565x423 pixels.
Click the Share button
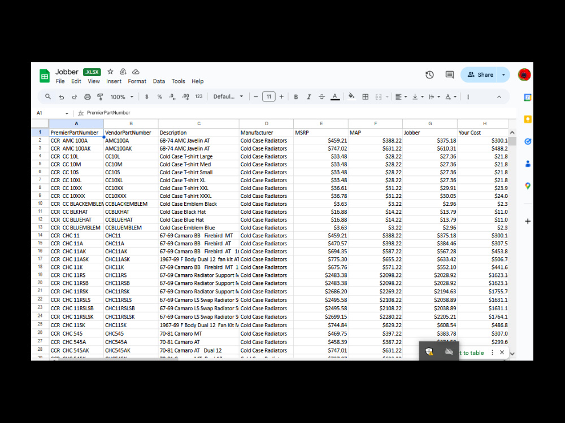479,75
